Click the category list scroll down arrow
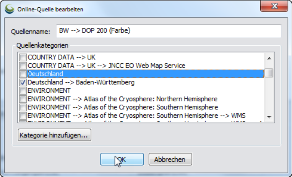292x177 pixels. pos(269,117)
